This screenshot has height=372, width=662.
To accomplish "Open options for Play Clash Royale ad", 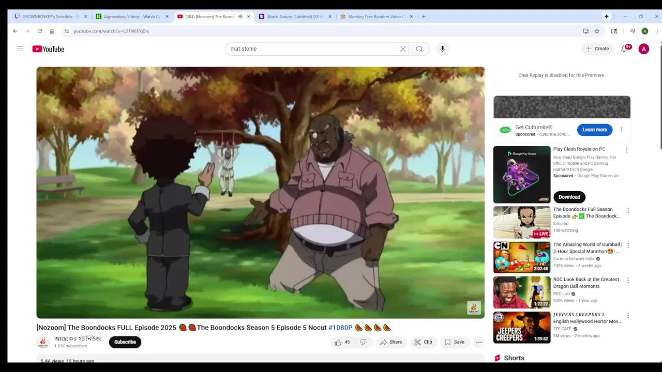I will tap(627, 150).
